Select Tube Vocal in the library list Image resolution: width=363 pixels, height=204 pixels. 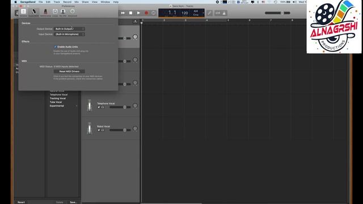coord(56,102)
